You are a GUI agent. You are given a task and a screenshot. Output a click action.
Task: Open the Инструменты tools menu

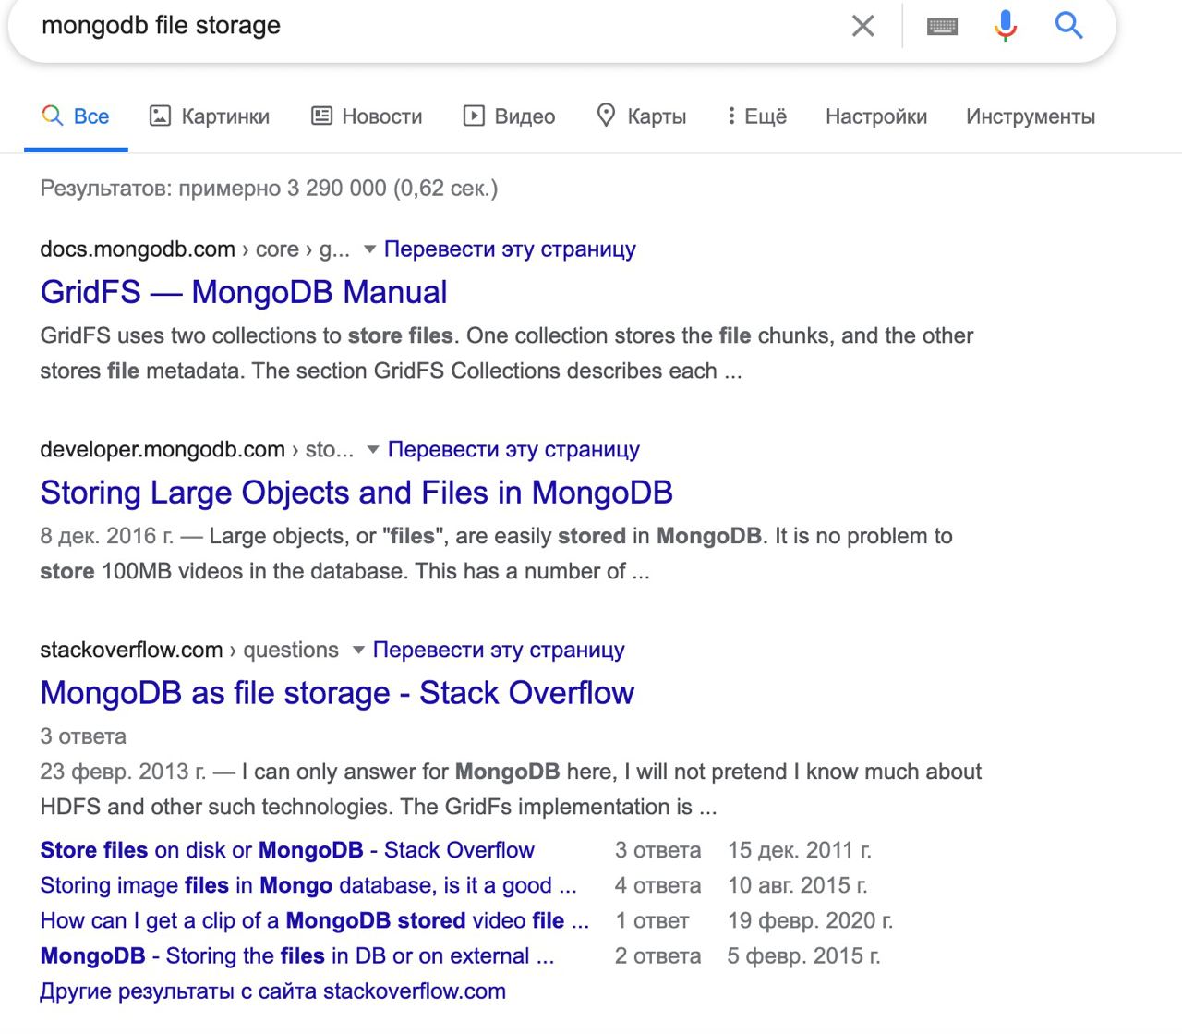tap(1031, 116)
